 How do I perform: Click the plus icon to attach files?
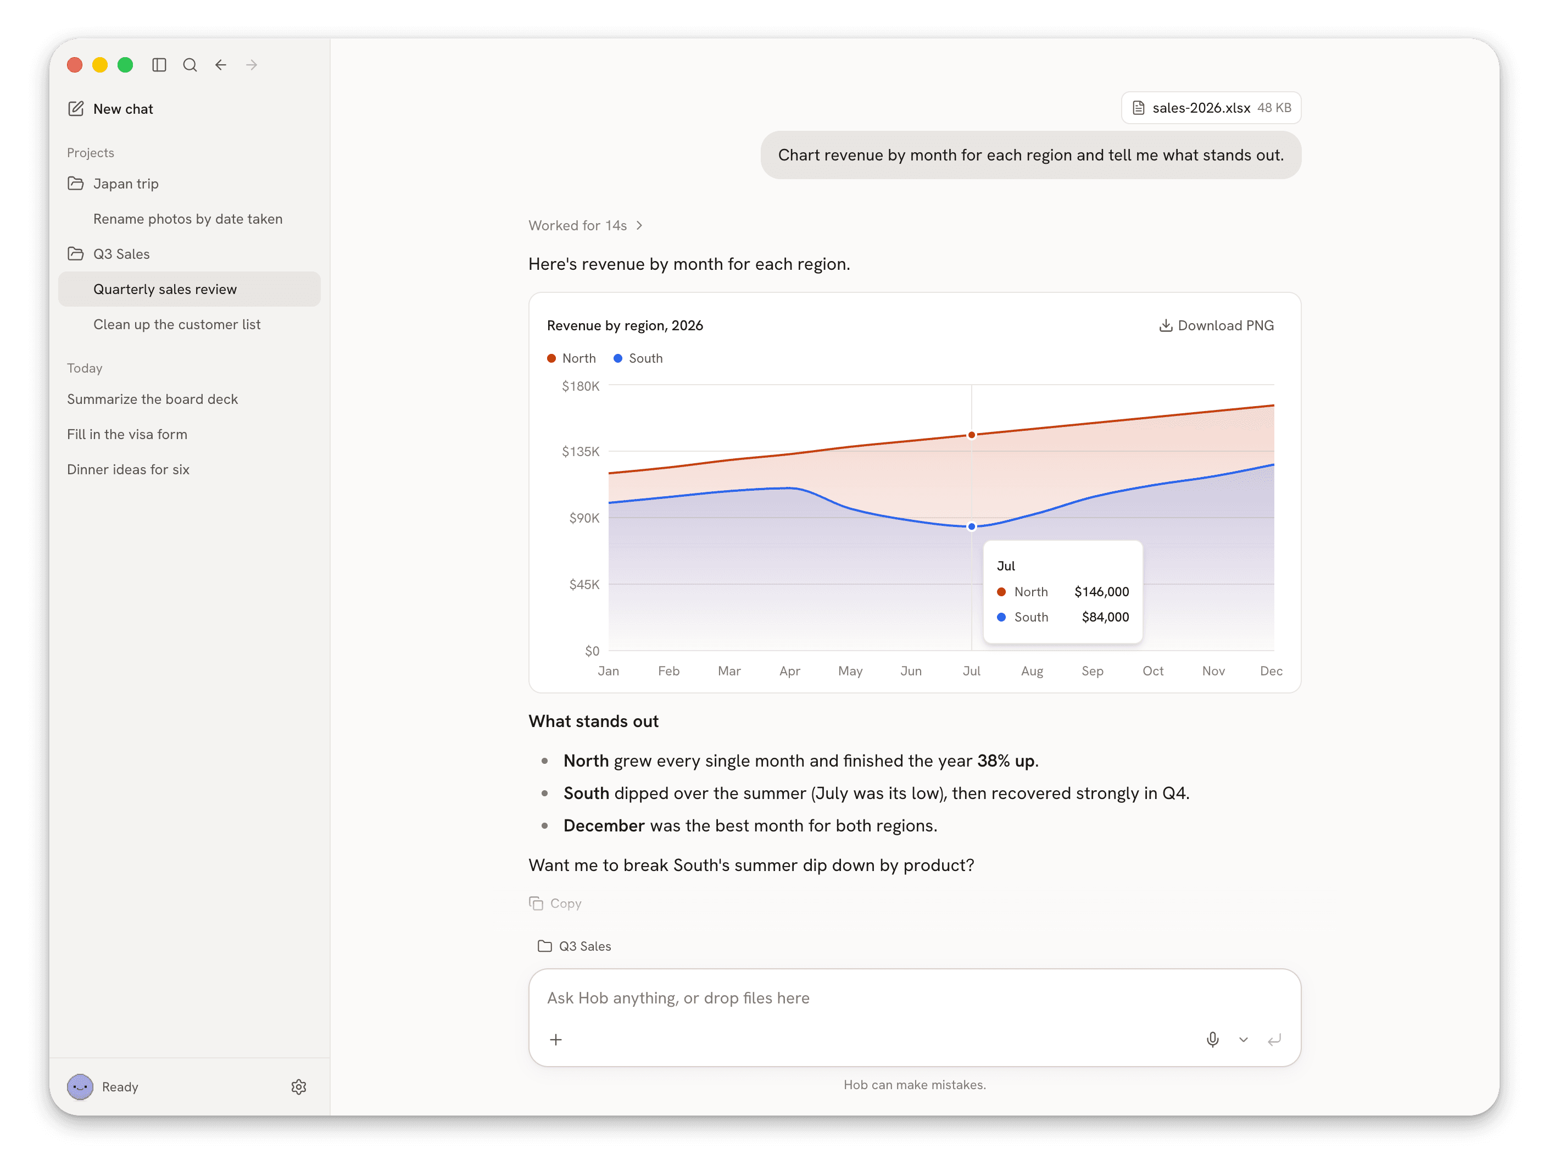[x=556, y=1039]
